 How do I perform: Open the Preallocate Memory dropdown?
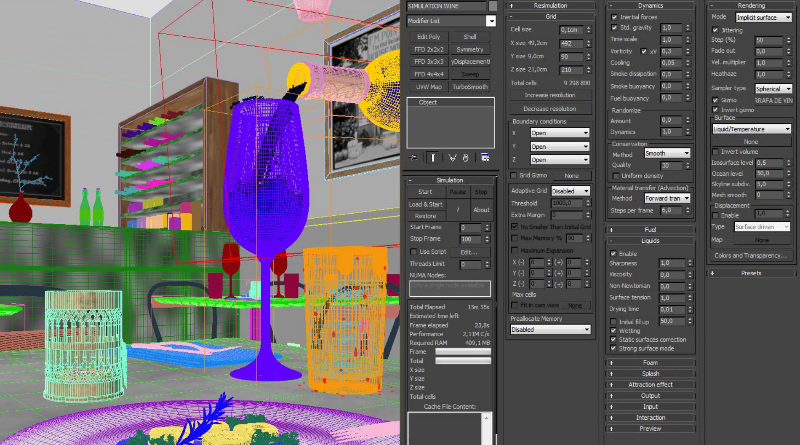550,330
